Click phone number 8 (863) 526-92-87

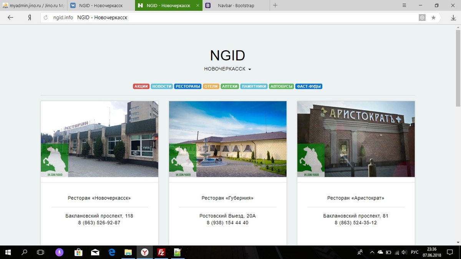[x=99, y=223]
